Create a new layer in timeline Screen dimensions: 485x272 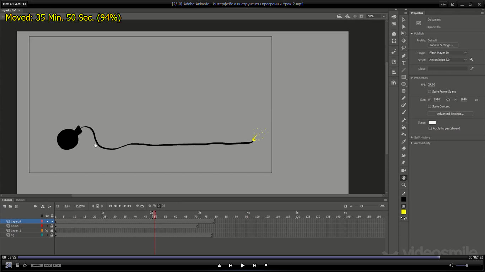(x=5, y=206)
